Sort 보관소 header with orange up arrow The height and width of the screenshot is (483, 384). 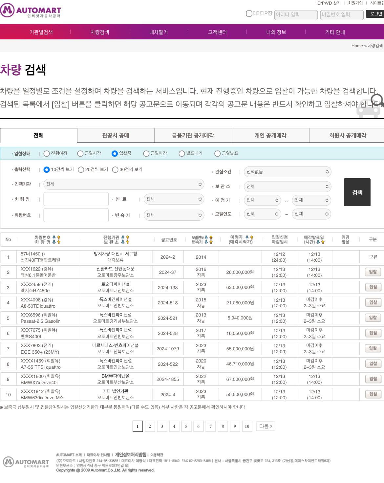[x=128, y=242]
